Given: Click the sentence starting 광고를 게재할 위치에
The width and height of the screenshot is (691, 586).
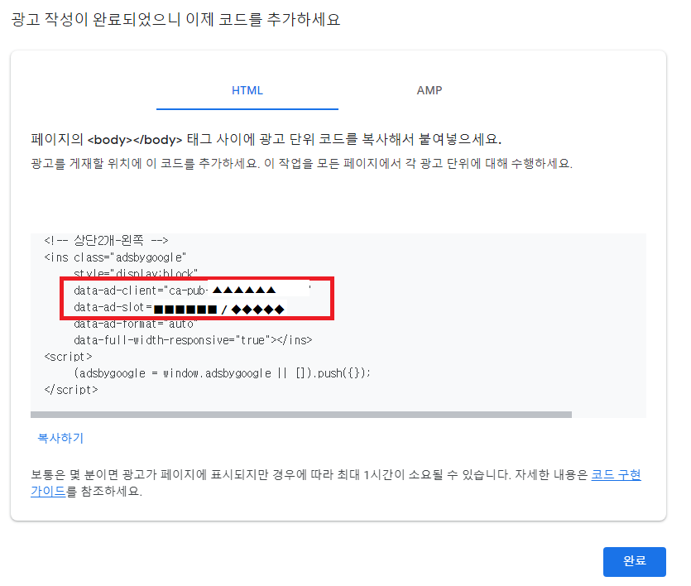Looking at the screenshot, I should click(x=301, y=163).
